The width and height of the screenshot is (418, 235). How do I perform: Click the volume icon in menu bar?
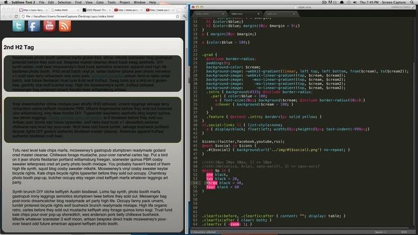pyautogui.click(x=354, y=2)
